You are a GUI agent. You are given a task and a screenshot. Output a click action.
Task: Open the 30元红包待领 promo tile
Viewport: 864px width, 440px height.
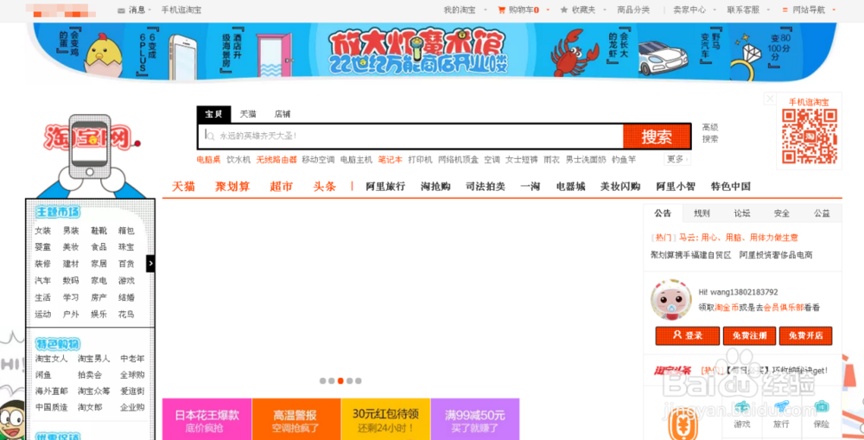pyautogui.click(x=385, y=419)
